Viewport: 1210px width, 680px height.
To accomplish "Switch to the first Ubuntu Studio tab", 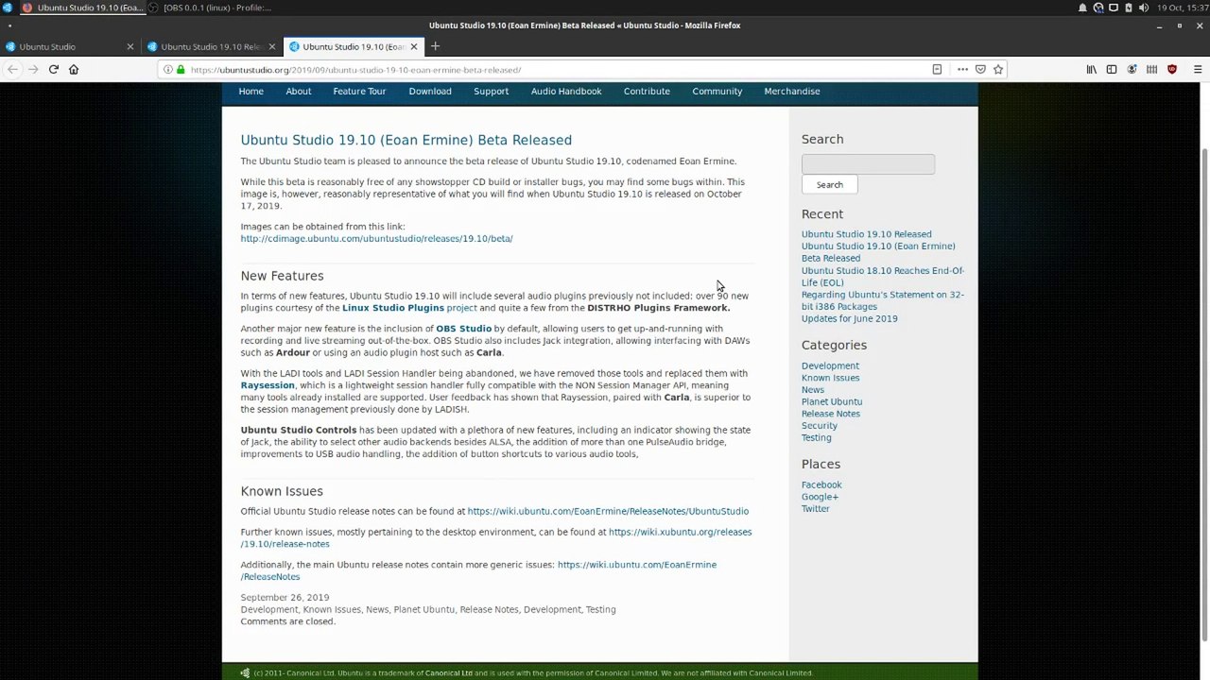I will coord(71,46).
